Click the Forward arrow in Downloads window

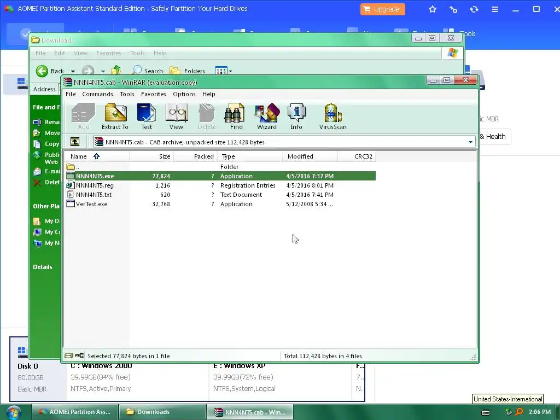pyautogui.click(x=88, y=71)
